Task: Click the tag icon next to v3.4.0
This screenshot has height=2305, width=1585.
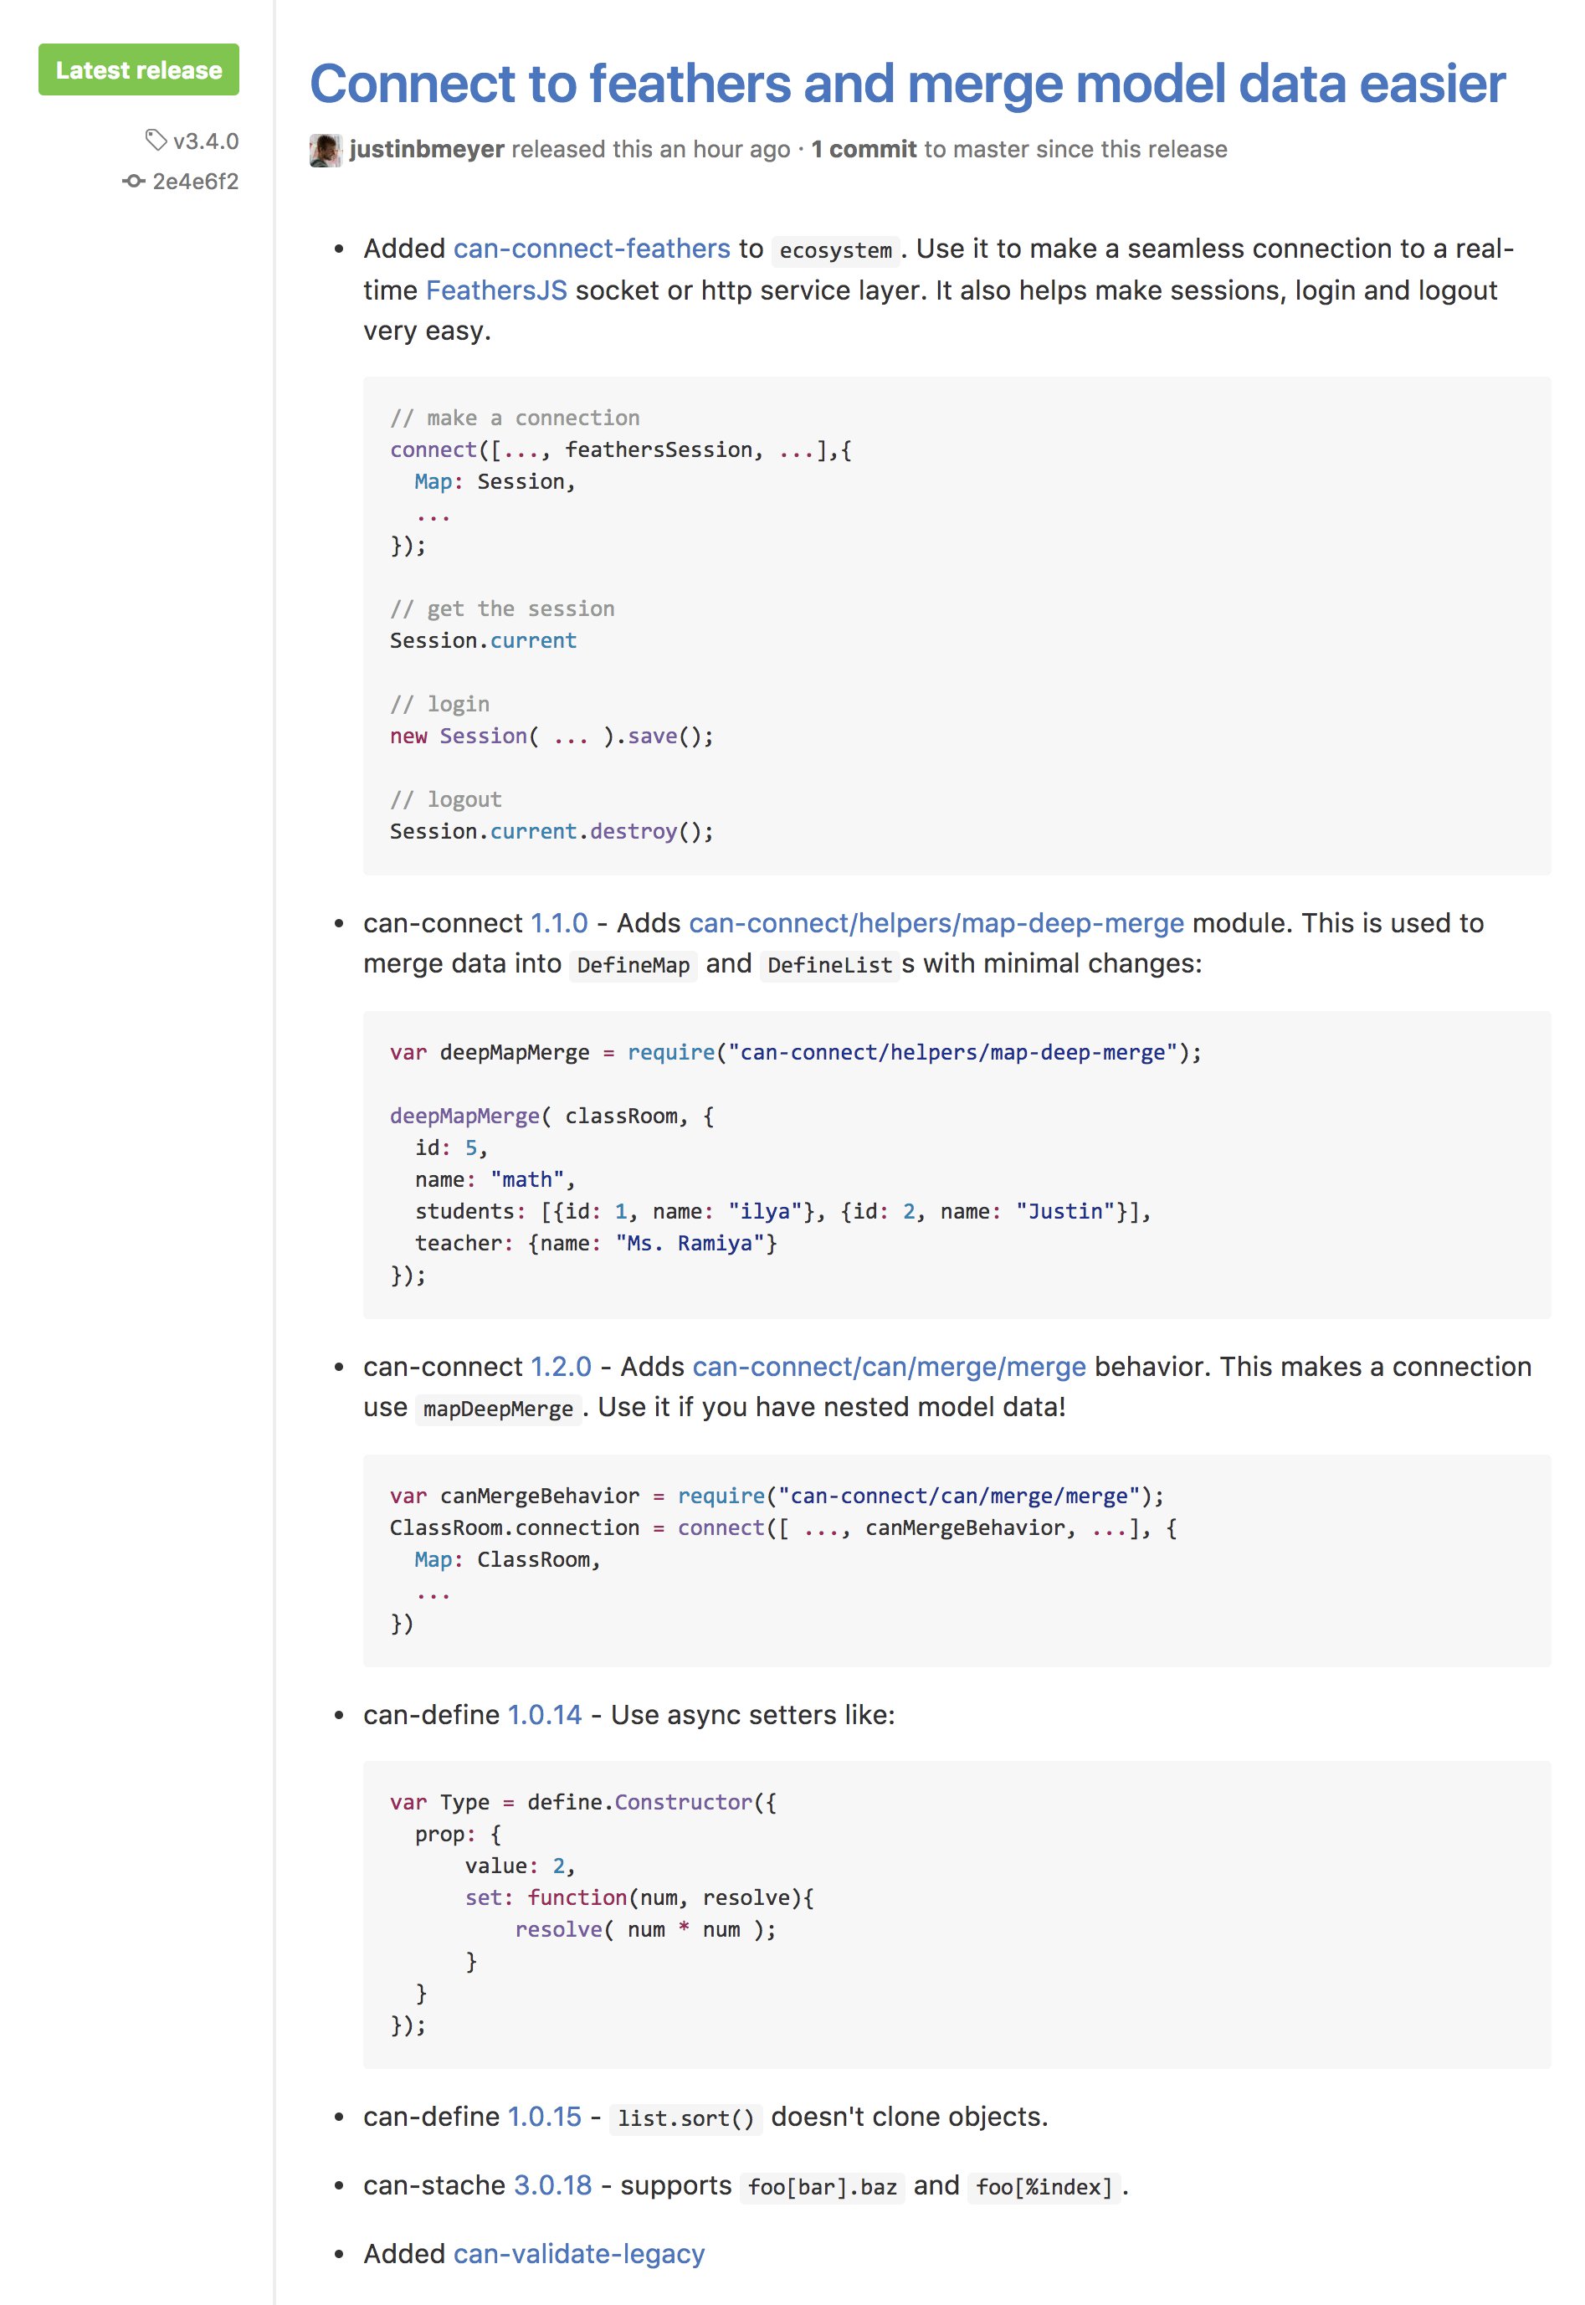Action: [156, 140]
